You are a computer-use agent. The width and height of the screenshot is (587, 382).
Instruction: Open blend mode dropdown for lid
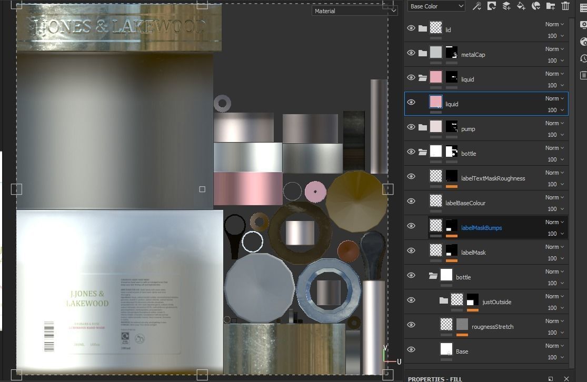pos(554,24)
